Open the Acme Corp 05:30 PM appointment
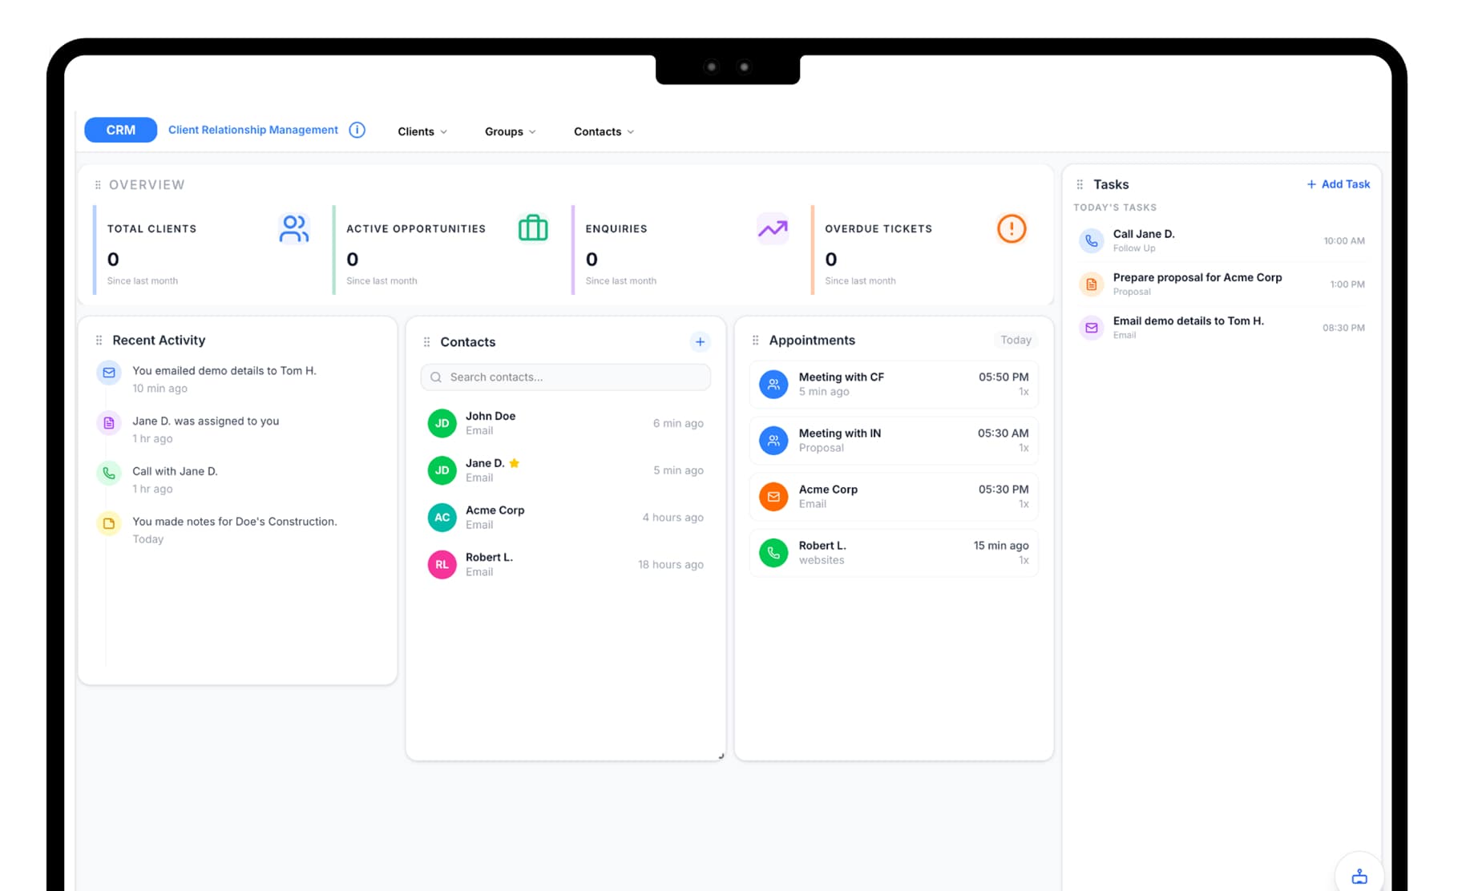The width and height of the screenshot is (1462, 891). coord(894,497)
